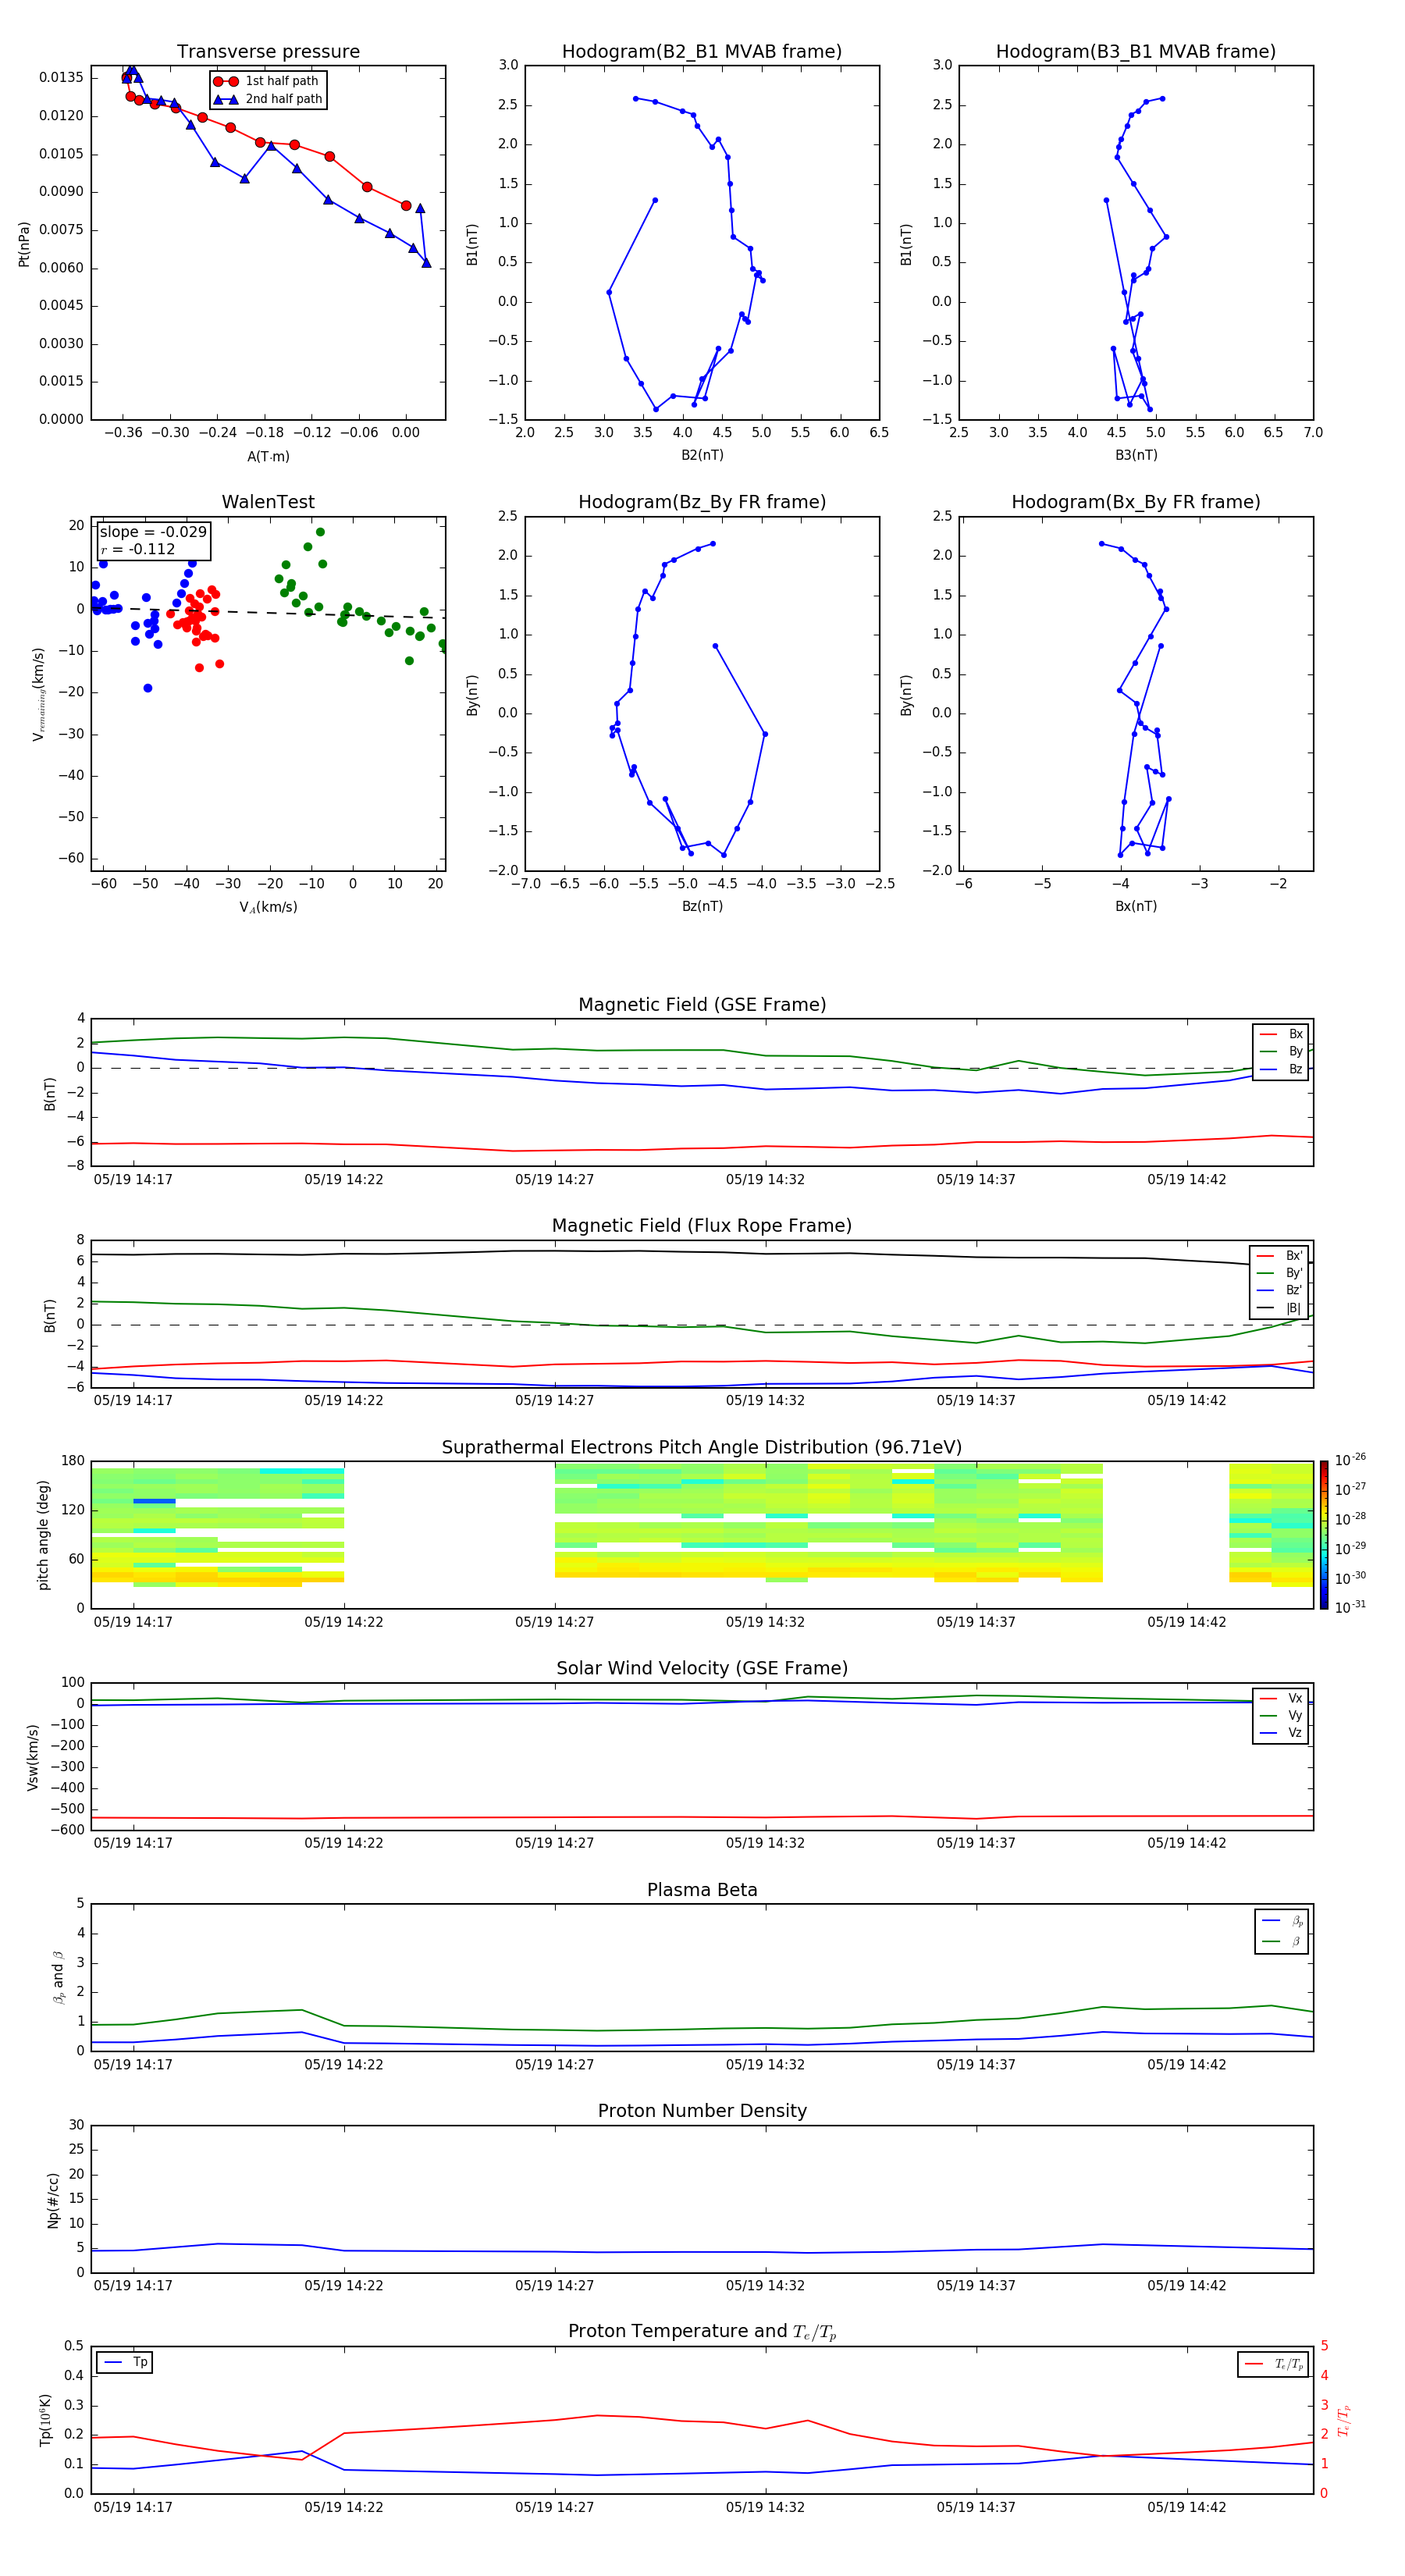The width and height of the screenshot is (1405, 2576).
Task: Select the βp entry in the Plasma Beta legend
Action: [1282, 1921]
